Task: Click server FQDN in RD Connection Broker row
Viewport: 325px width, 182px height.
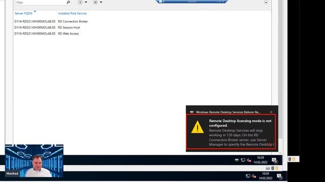Action: tap(35, 21)
